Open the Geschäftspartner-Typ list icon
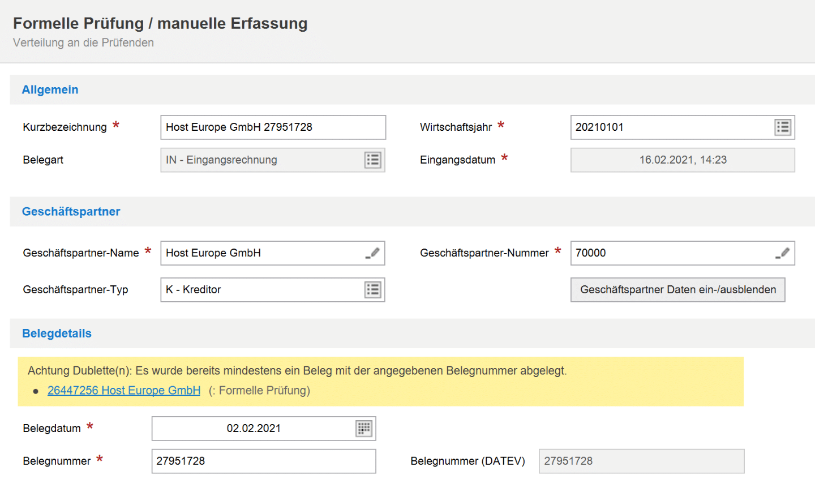 pos(372,290)
